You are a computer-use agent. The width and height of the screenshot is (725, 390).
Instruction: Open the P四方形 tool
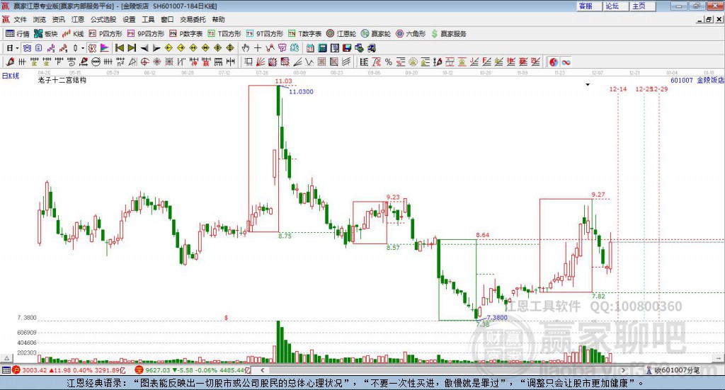(105, 34)
